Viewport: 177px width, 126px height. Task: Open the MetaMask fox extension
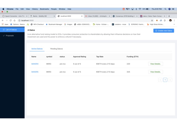(157, 20)
